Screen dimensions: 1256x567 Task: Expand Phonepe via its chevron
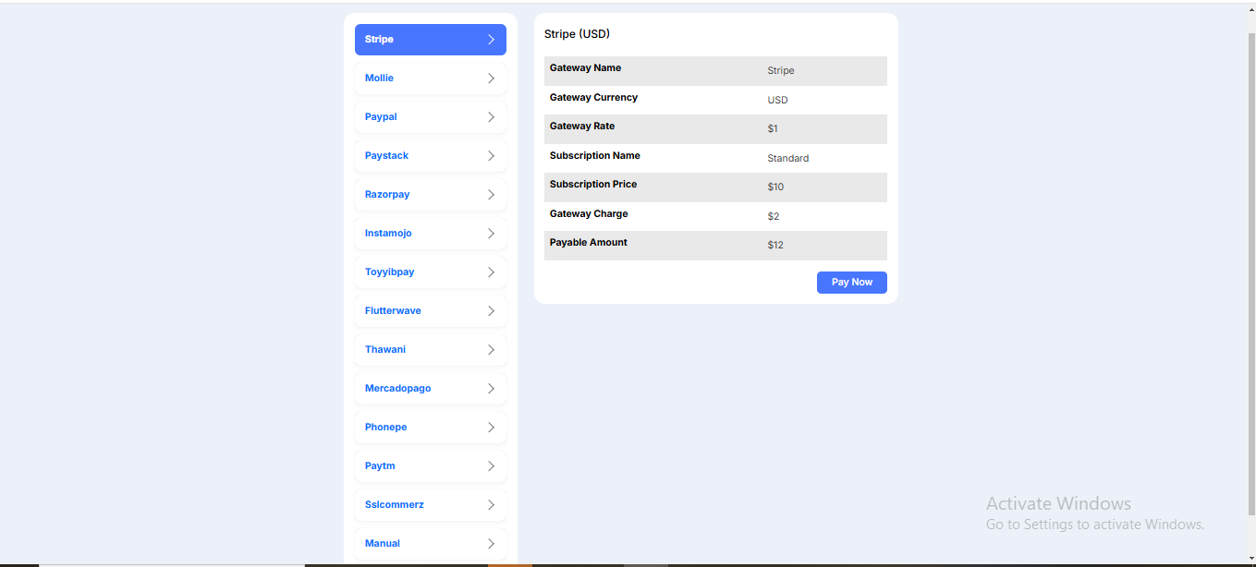click(x=491, y=428)
